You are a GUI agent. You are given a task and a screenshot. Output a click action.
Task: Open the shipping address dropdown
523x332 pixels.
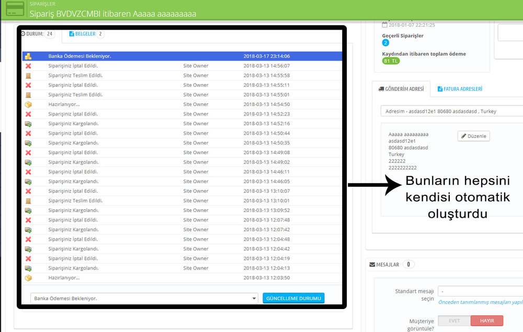[452, 111]
